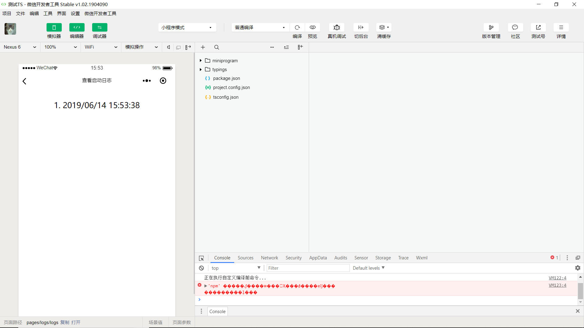The width and height of the screenshot is (584, 328).
Task: Click the inspect element picker icon
Action: pyautogui.click(x=201, y=258)
